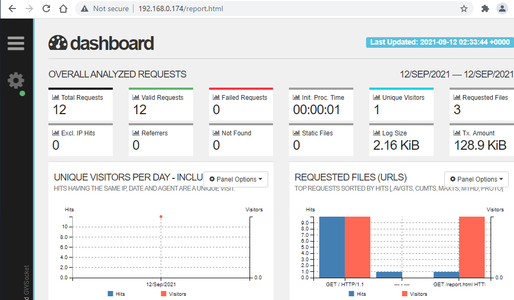The image size is (514, 300).
Task: Expand Panel Options for Unique Visitors
Action: [x=235, y=179]
